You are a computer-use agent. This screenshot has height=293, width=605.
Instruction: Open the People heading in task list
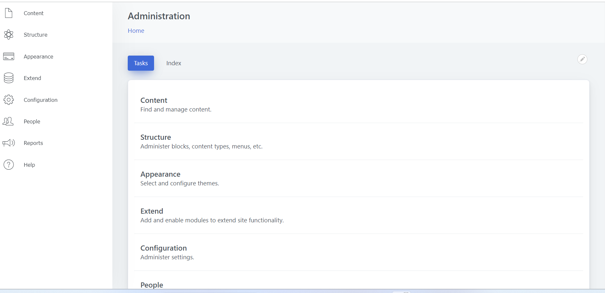(x=152, y=285)
